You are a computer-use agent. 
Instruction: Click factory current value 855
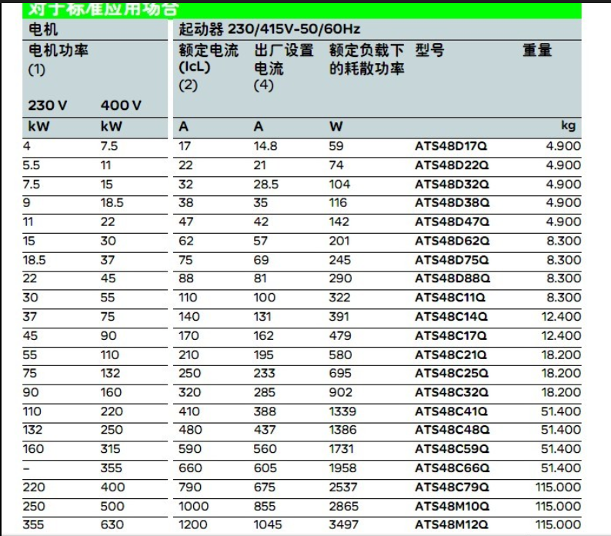[x=265, y=506]
